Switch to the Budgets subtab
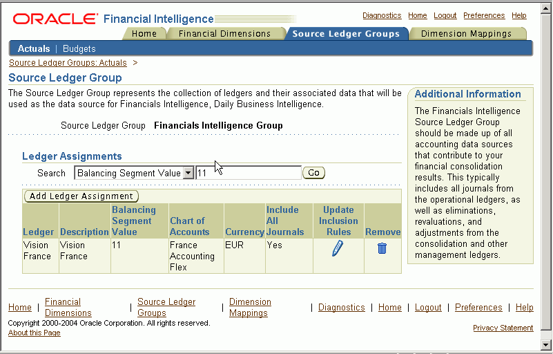 tap(79, 49)
